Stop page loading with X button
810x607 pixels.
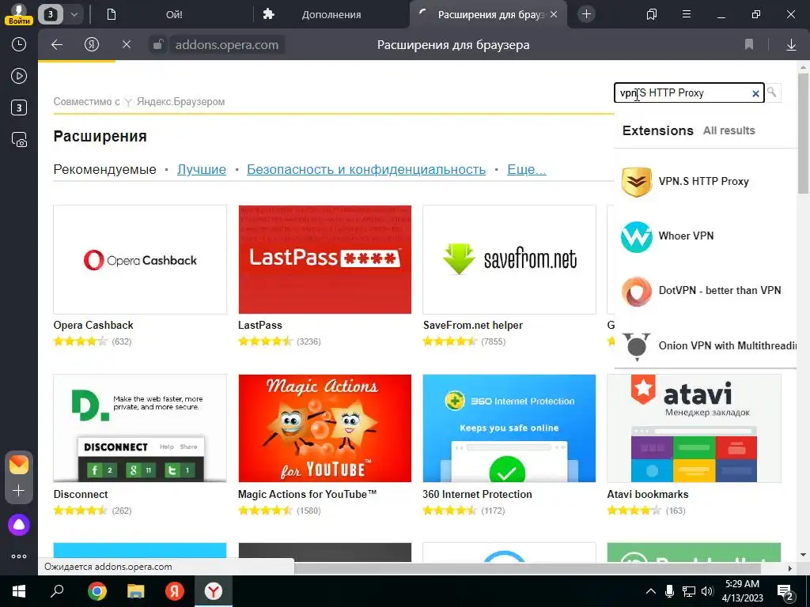[x=126, y=45]
